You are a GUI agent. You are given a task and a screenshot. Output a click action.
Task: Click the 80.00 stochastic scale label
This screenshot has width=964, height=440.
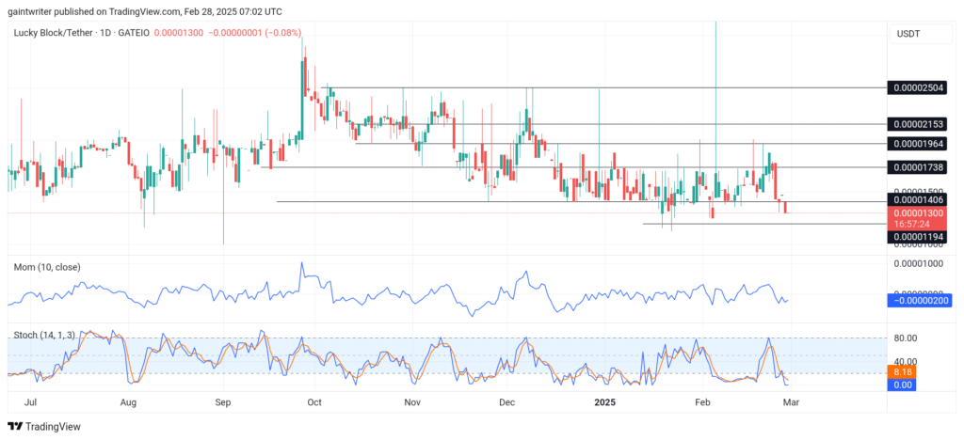tap(906, 338)
